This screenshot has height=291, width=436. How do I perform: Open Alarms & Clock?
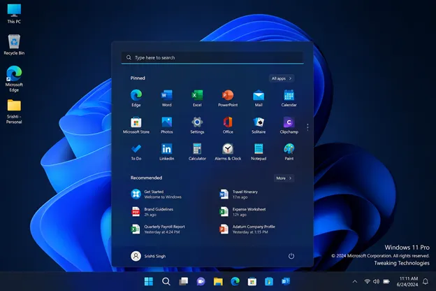click(x=228, y=152)
